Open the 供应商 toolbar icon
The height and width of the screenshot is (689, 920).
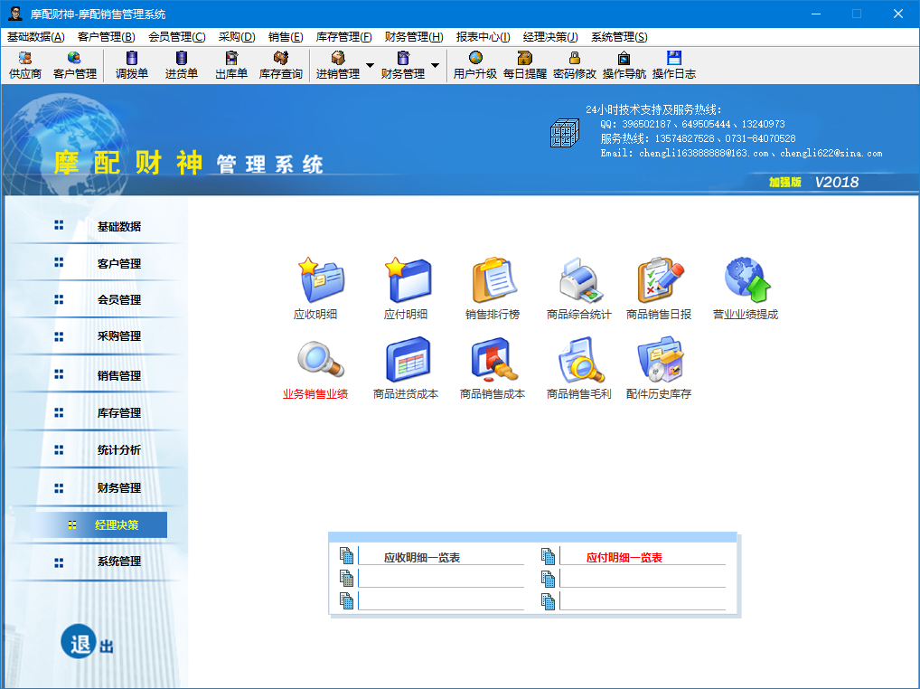click(25, 65)
